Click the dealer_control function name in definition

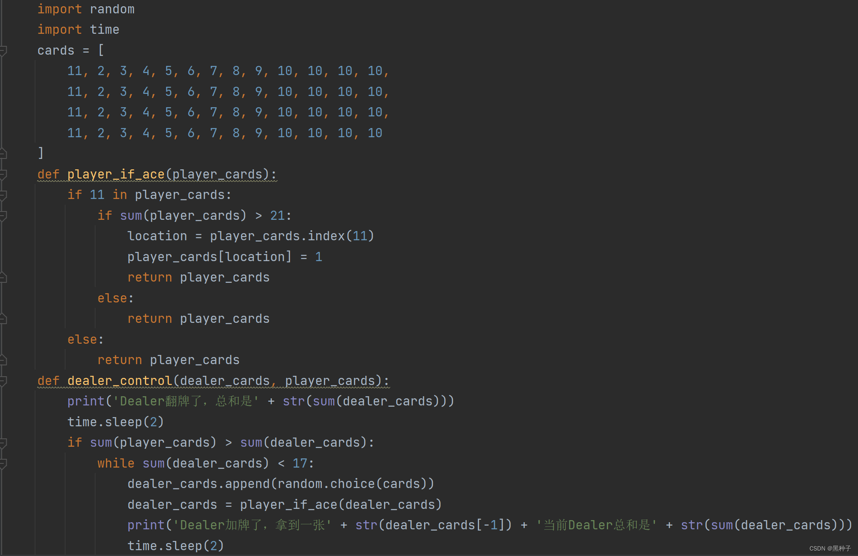pyautogui.click(x=119, y=381)
